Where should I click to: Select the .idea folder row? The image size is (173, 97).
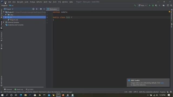coord(24,15)
